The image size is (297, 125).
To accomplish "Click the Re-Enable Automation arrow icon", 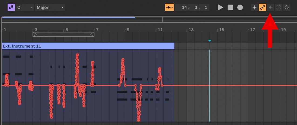I will [x=270, y=7].
